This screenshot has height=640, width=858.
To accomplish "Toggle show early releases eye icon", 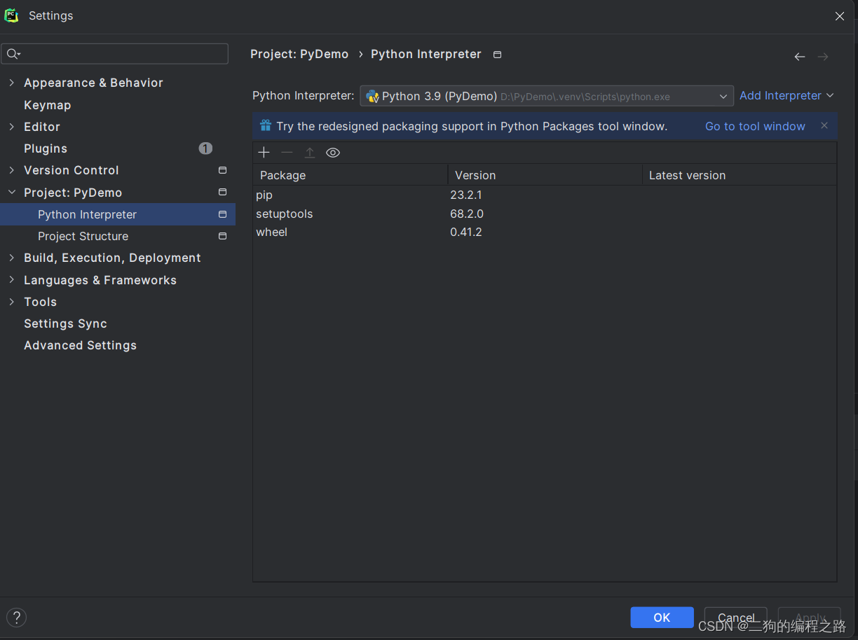I will [333, 153].
